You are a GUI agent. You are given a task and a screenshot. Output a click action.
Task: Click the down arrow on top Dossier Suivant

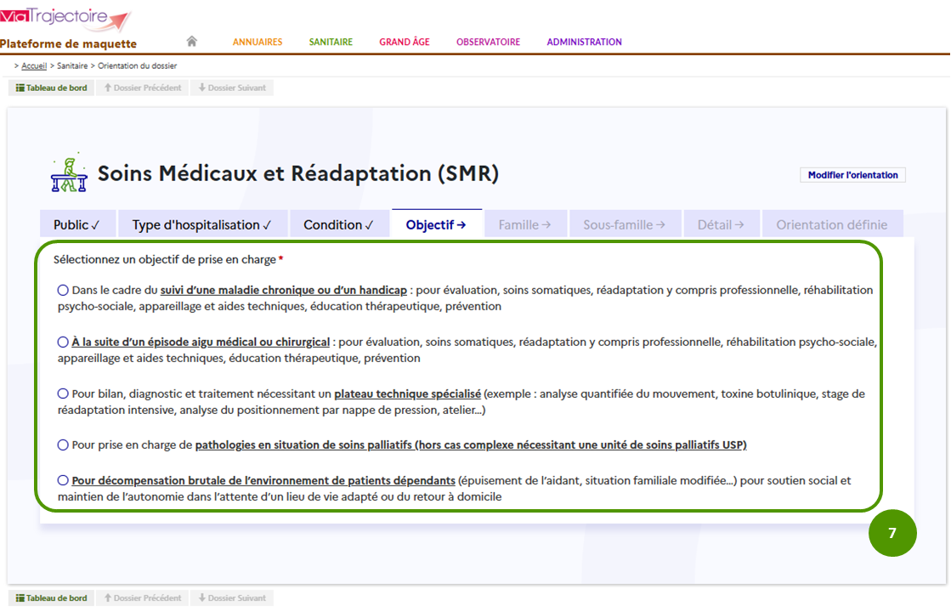pyautogui.click(x=202, y=88)
